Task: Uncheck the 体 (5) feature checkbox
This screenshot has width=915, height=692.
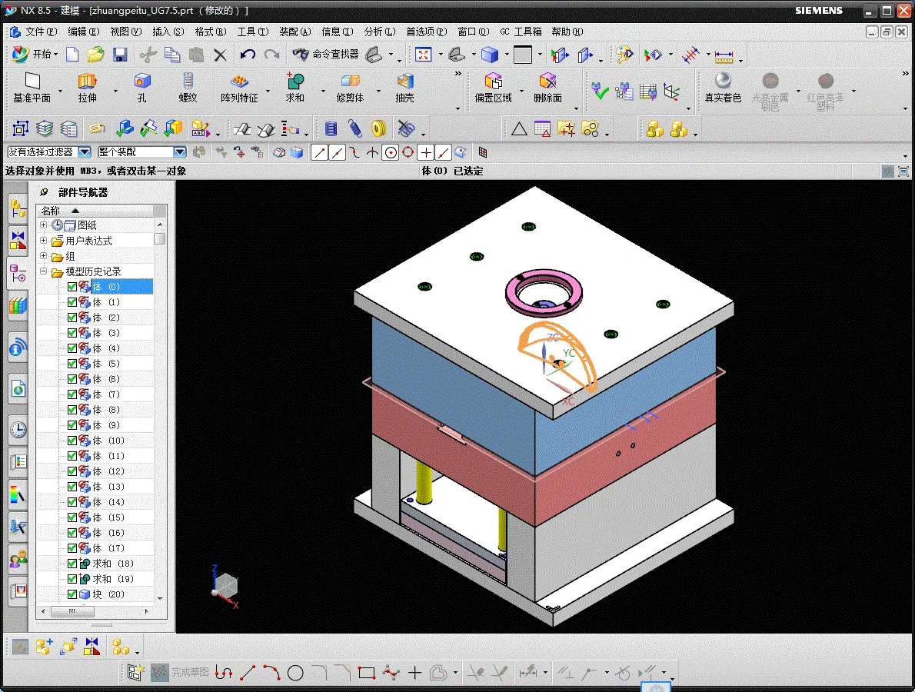Action: point(72,364)
